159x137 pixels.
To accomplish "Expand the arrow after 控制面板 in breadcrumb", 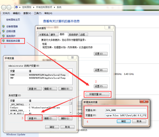I will [34, 7].
